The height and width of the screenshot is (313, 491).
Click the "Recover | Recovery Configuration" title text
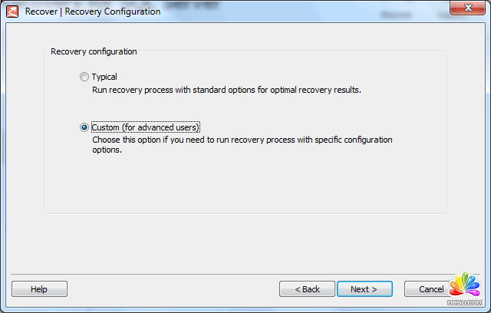pyautogui.click(x=93, y=12)
